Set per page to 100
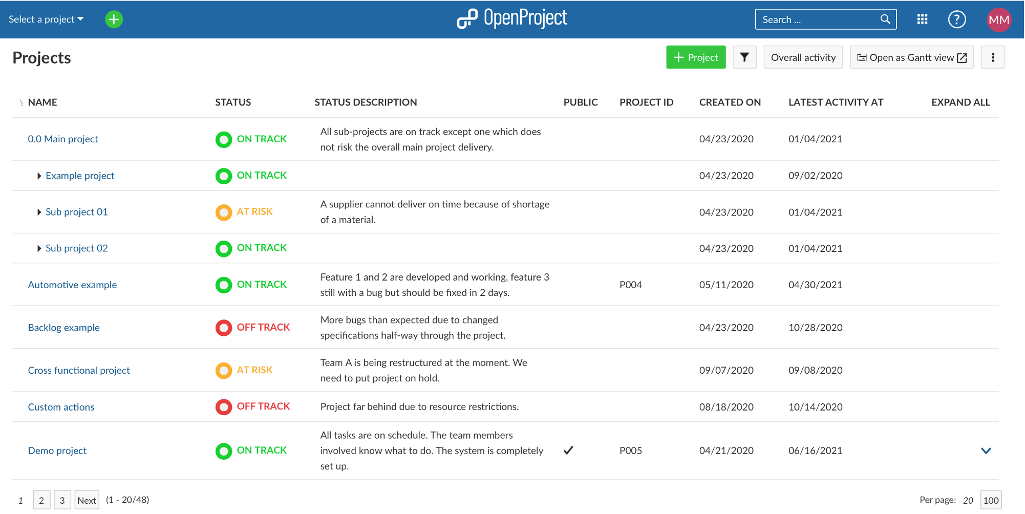 click(990, 500)
